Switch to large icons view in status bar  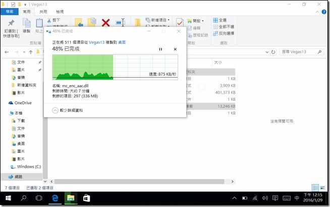322,188
